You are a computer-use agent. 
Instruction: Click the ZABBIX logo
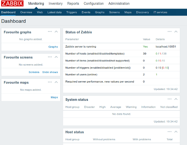12,3
